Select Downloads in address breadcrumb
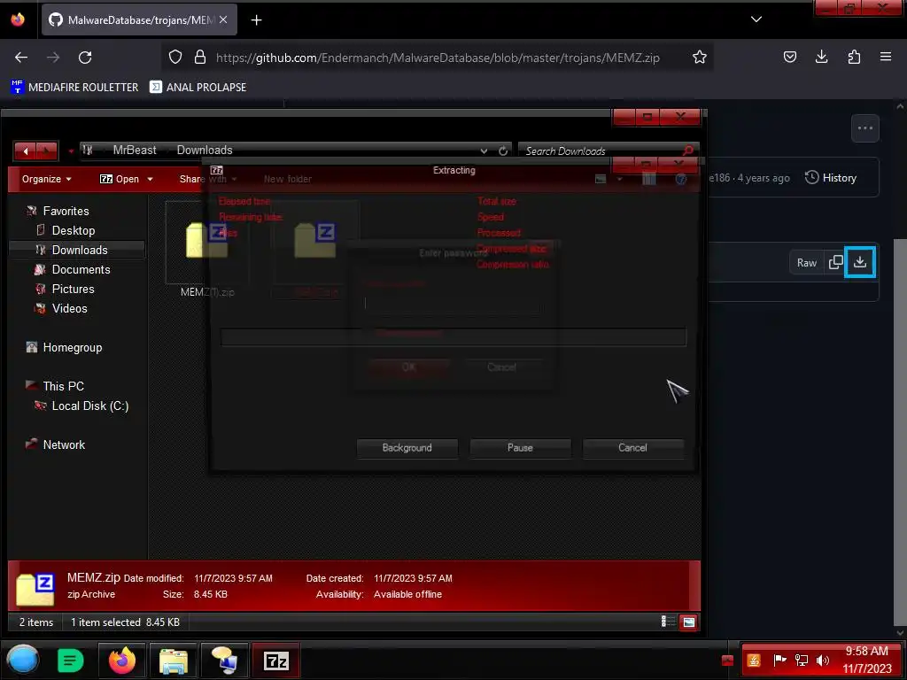The image size is (907, 680). (205, 151)
